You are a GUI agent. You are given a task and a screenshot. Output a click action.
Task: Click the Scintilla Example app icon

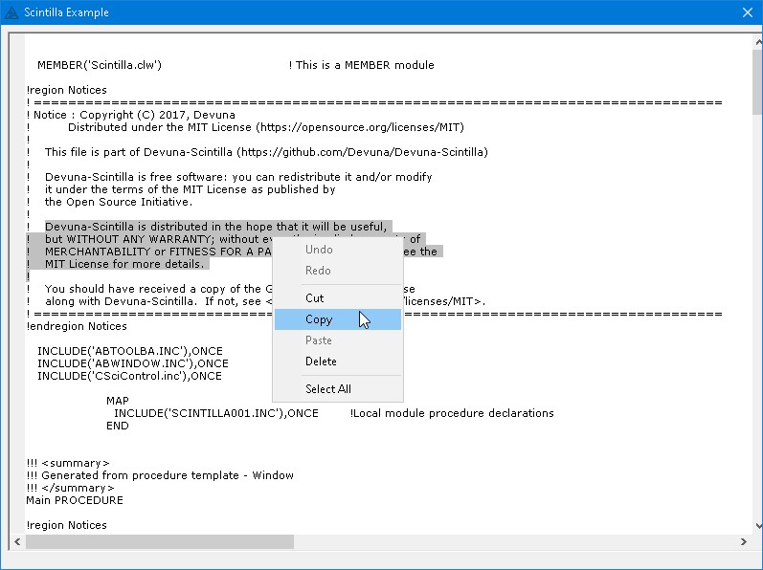(x=11, y=12)
